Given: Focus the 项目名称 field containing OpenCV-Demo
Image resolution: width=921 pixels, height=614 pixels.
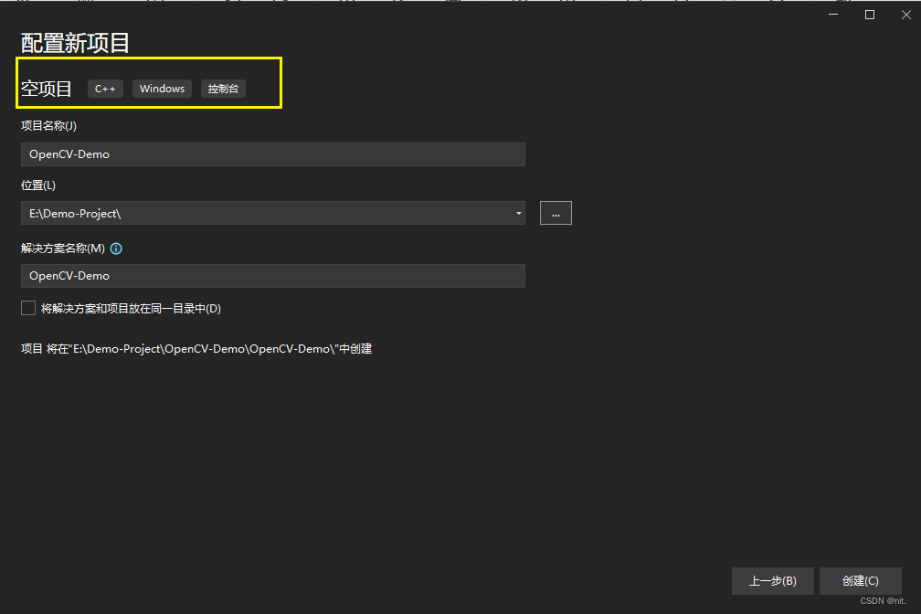Looking at the screenshot, I should coord(273,154).
